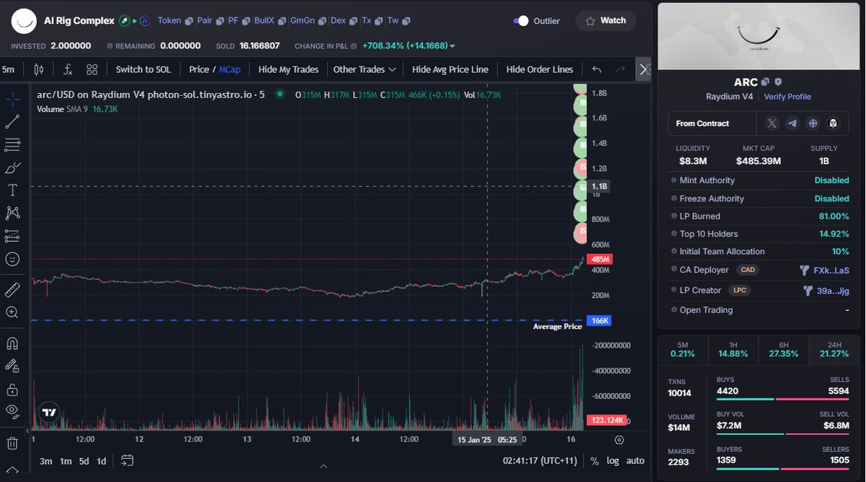The width and height of the screenshot is (866, 482).
Task: Open the pump.fun style mascot link icon
Action: pyautogui.click(x=834, y=123)
